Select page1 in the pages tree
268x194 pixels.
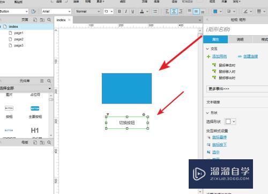pyautogui.click(x=19, y=33)
